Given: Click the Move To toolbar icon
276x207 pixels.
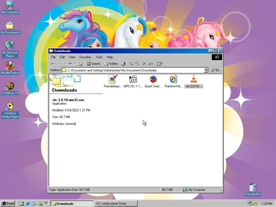Looking at the screenshot, I should (131, 64).
